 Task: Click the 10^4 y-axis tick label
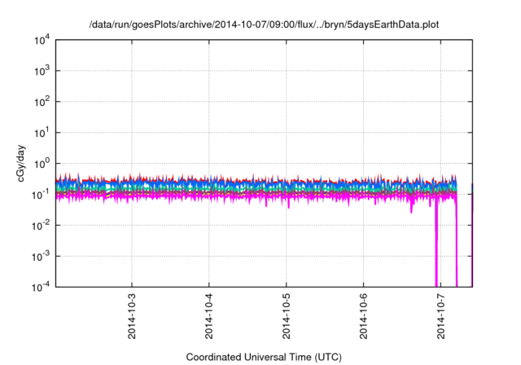point(42,40)
